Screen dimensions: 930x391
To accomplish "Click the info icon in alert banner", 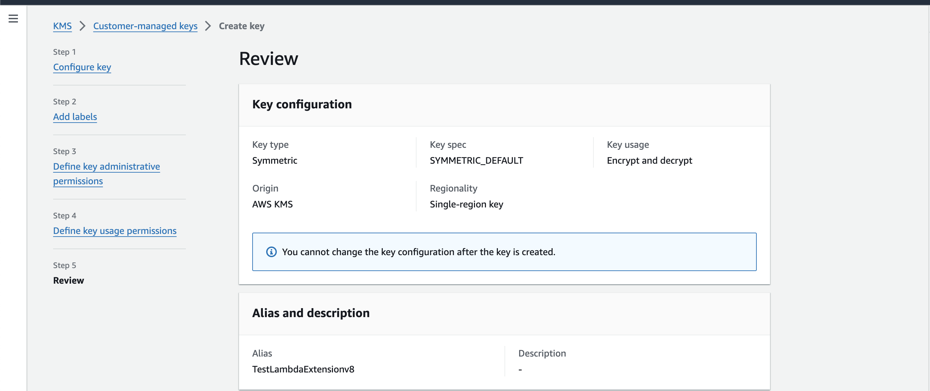I will coord(271,252).
